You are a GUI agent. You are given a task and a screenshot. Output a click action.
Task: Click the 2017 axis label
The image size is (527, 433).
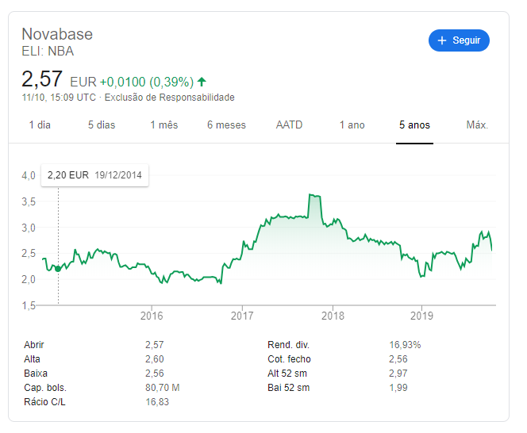pos(242,316)
